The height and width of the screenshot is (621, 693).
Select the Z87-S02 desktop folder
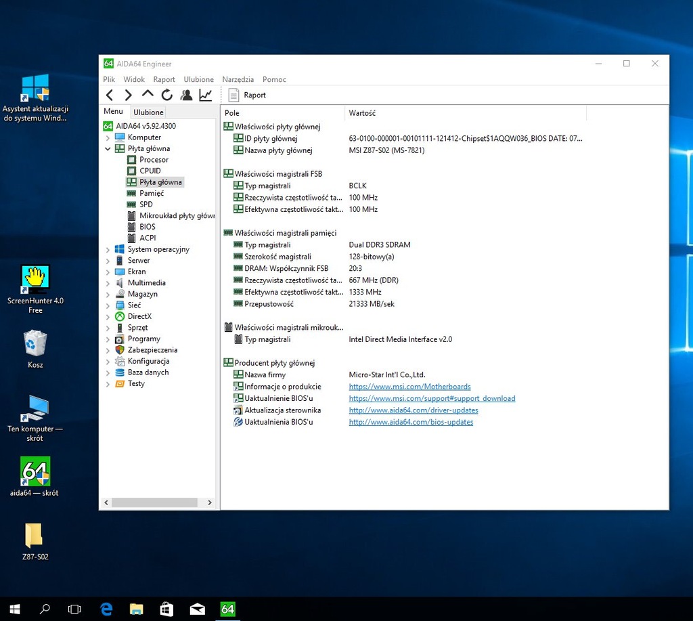[x=35, y=541]
